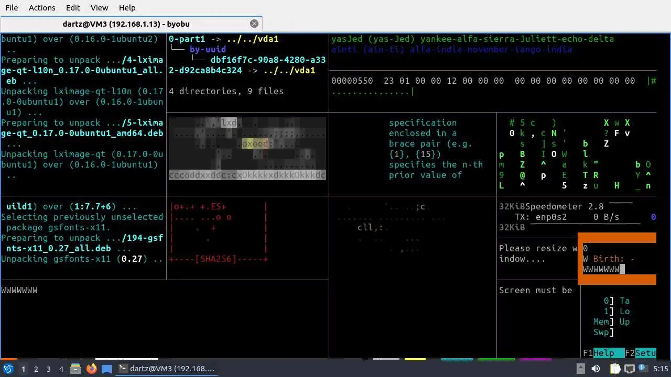
Task: Switch to virtual desktop 1
Action: click(x=23, y=369)
